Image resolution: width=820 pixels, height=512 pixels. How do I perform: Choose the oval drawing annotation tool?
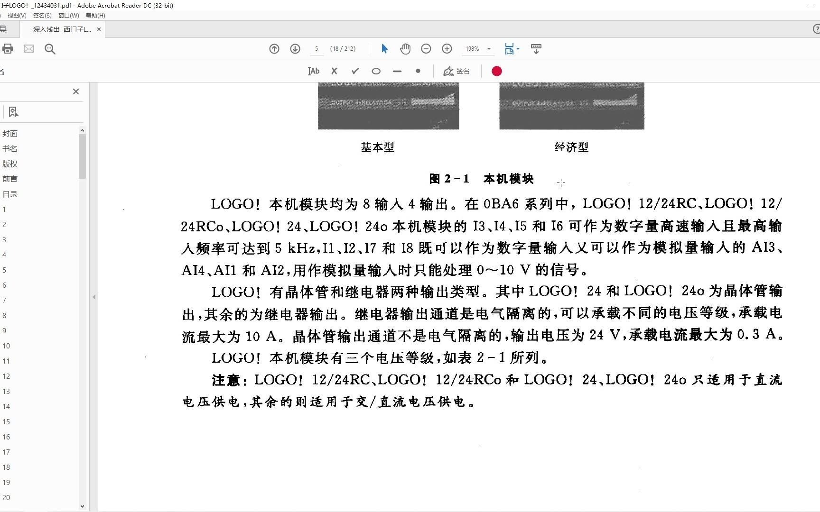click(376, 71)
